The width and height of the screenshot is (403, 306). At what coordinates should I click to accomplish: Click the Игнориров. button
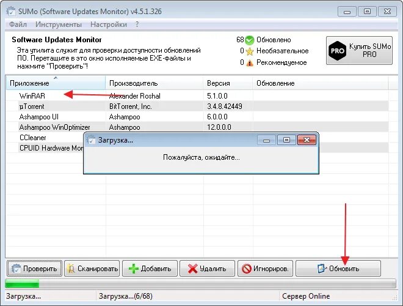(265, 269)
